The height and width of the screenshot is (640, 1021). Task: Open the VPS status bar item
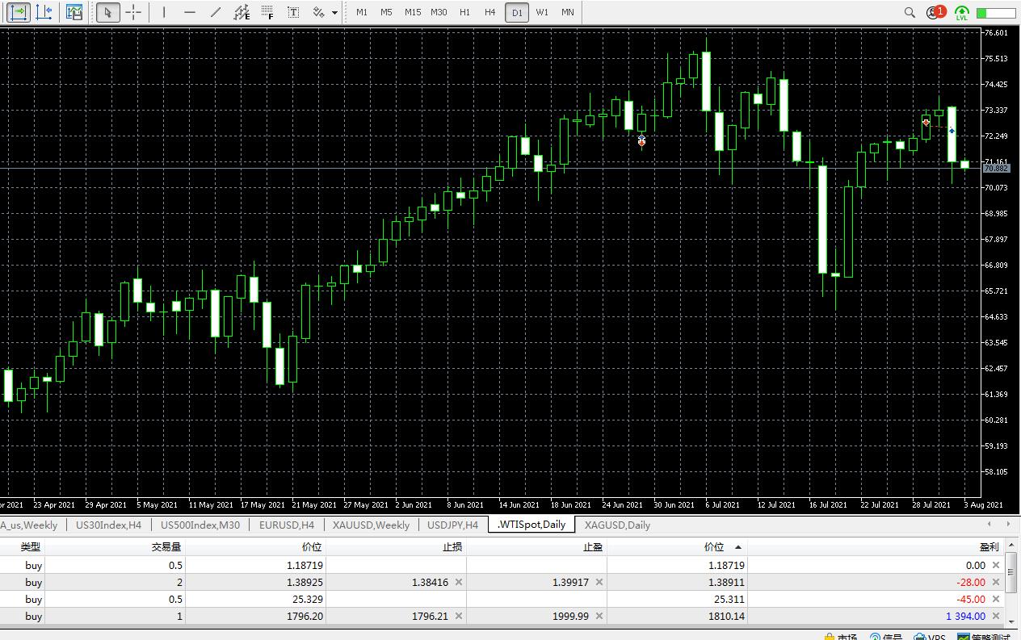(x=930, y=637)
